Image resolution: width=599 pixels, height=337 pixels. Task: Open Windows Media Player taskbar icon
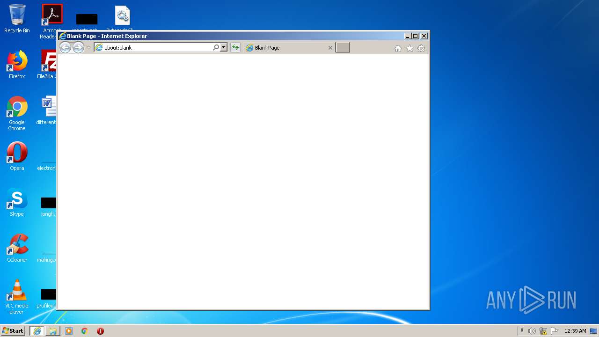click(69, 331)
